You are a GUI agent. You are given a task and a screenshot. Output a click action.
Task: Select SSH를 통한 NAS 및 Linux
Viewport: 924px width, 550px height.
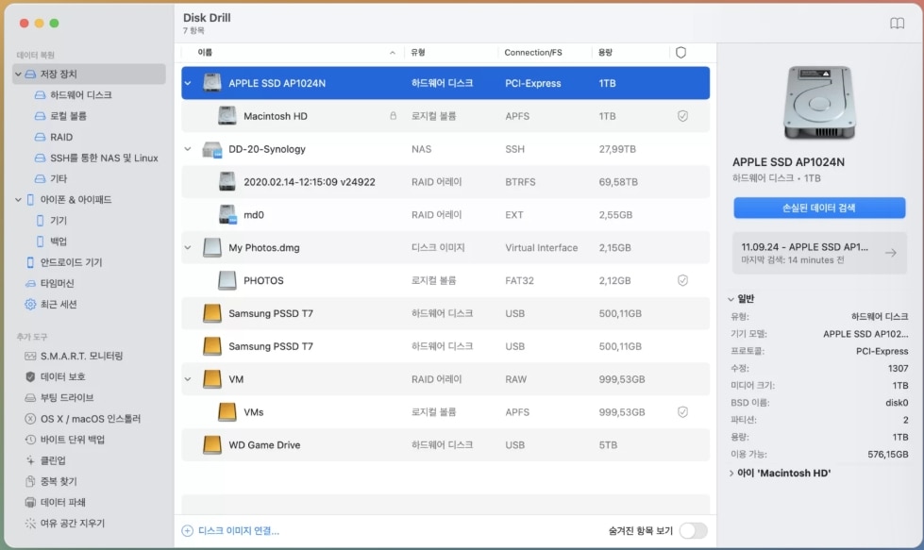(104, 158)
